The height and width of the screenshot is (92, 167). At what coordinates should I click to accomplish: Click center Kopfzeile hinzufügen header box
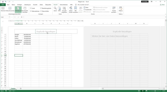pos(46,31)
